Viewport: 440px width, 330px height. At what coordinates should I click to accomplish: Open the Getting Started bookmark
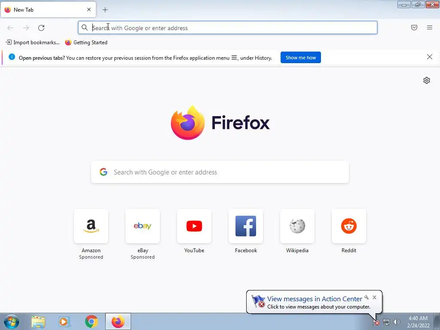(86, 43)
